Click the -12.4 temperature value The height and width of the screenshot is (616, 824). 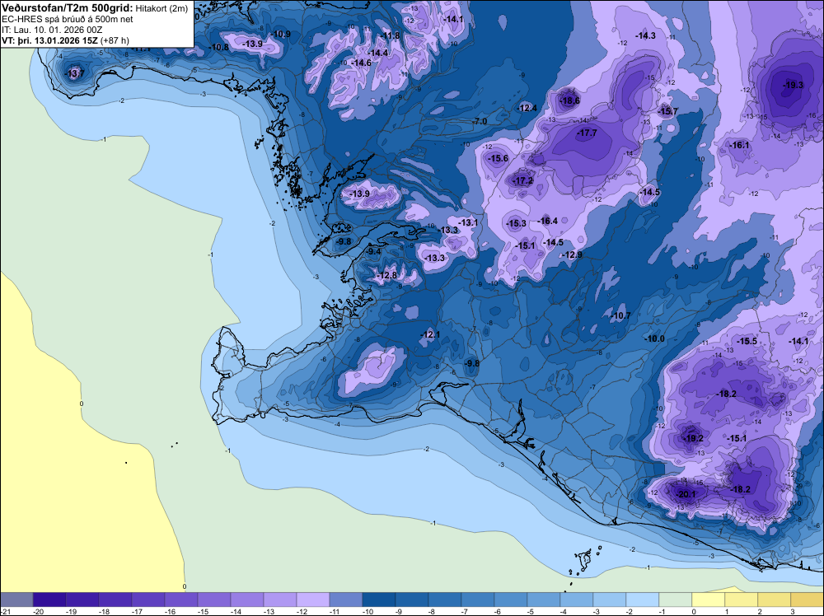527,108
